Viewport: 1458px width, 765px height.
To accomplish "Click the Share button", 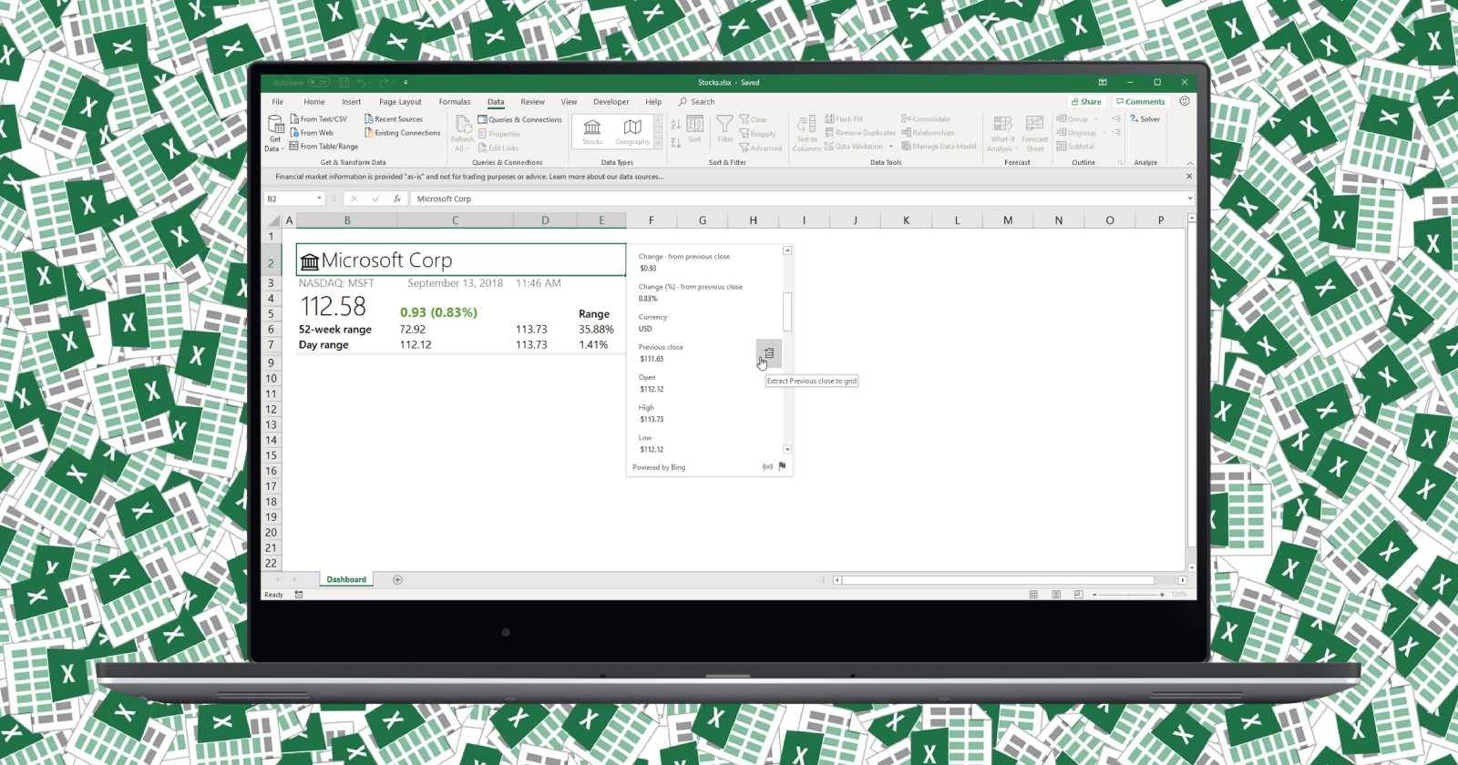I will tap(1086, 102).
